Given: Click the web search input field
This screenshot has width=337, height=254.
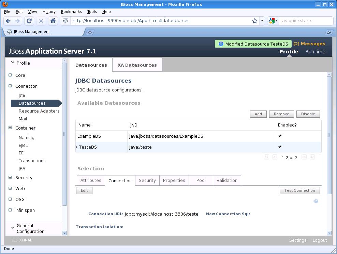Looking at the screenshot, I should tap(306, 21).
